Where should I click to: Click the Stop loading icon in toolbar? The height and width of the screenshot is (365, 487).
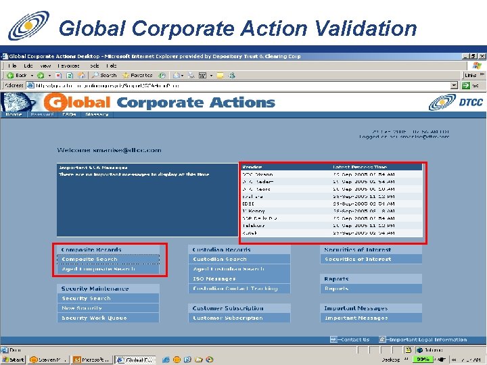[x=58, y=76]
